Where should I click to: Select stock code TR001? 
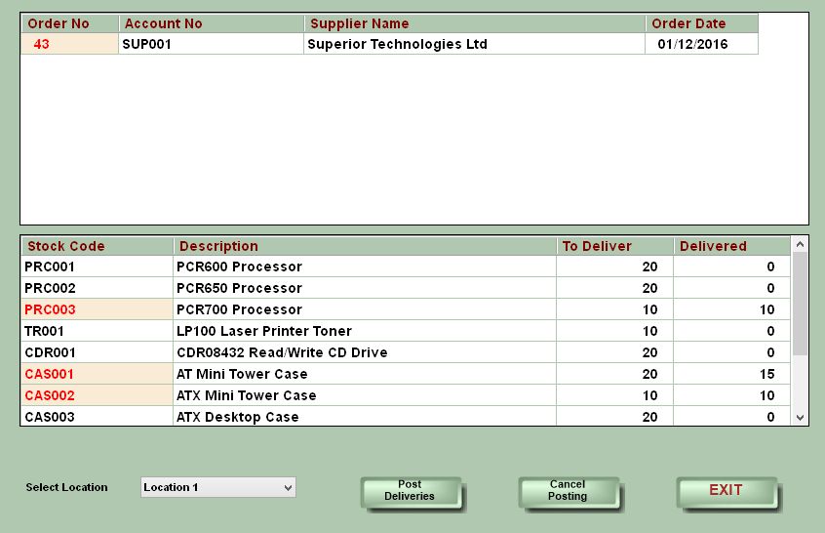tap(97, 331)
